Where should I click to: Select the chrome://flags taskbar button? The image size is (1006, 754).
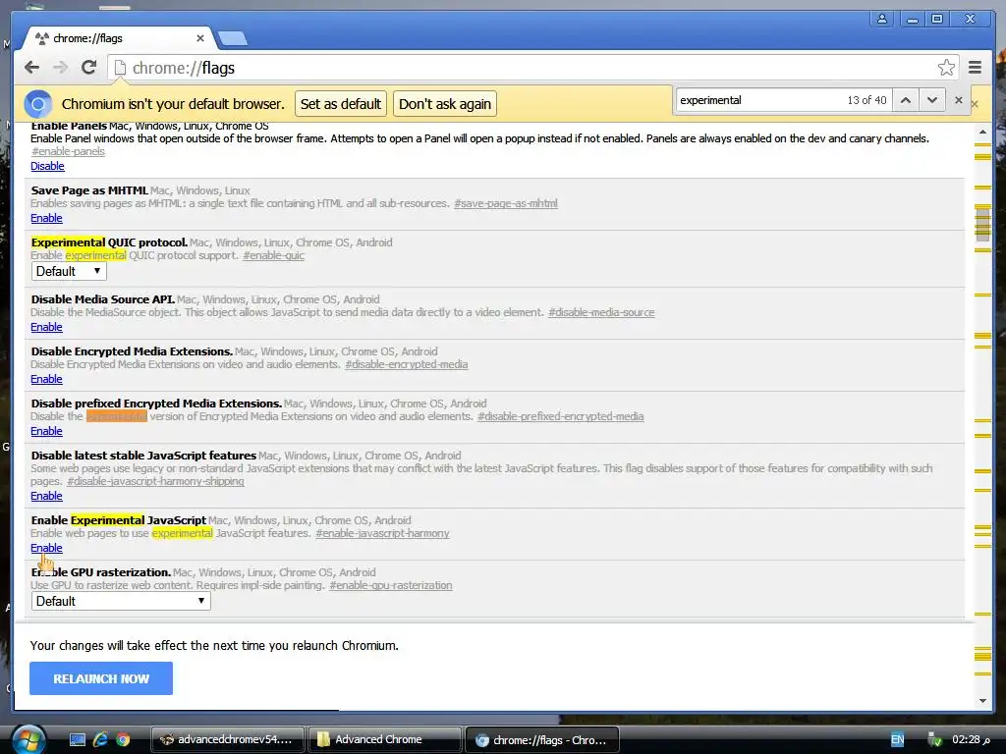tap(542, 740)
